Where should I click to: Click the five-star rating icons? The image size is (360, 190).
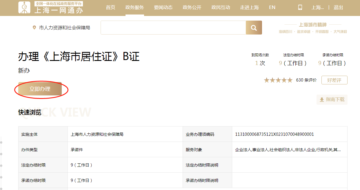278,80
